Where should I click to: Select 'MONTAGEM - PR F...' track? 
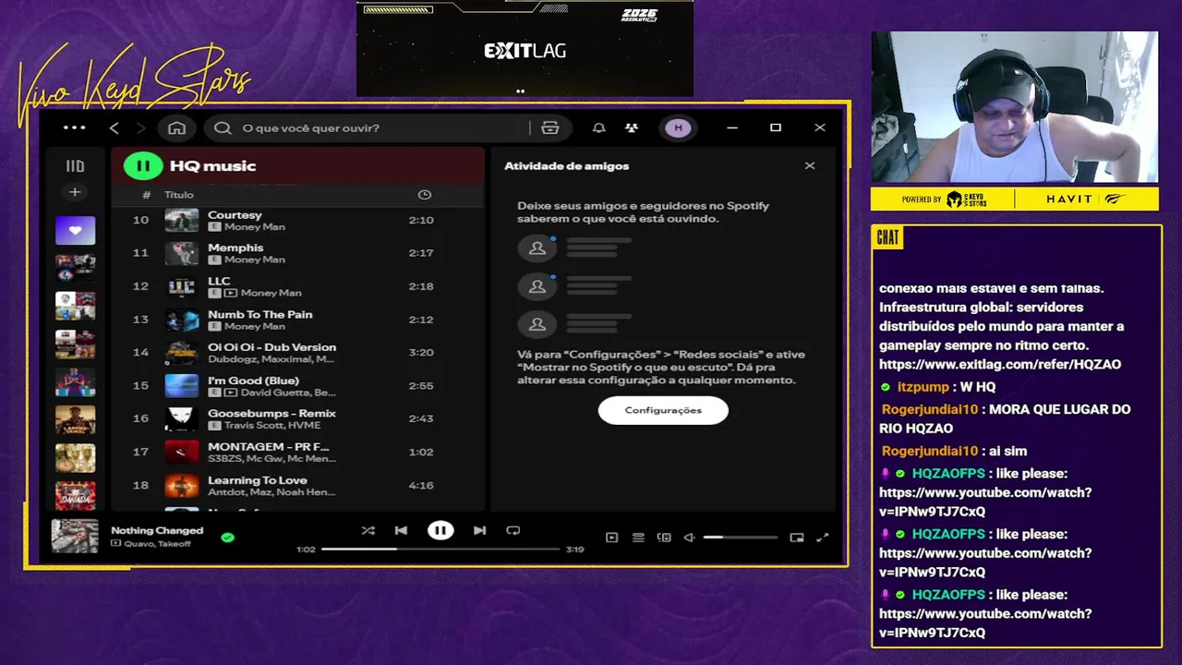pos(297,452)
